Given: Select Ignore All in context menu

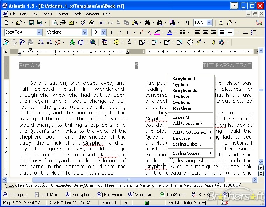Looking at the screenshot, I should tap(191, 117).
